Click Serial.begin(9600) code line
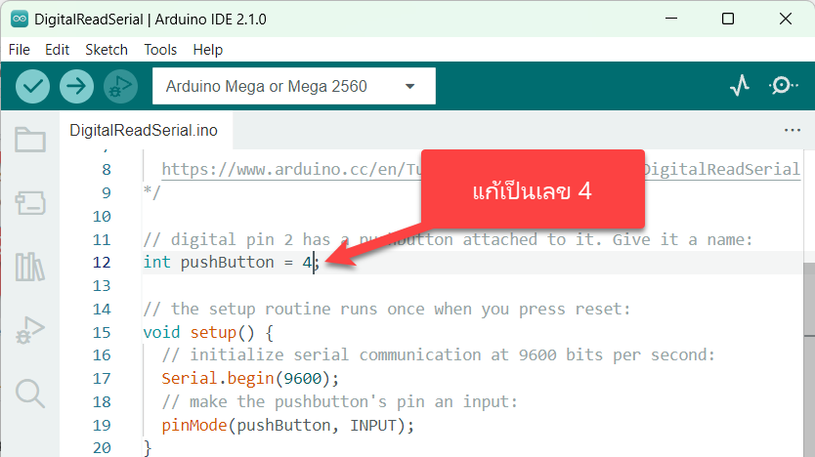Image resolution: width=815 pixels, height=457 pixels. tap(250, 379)
